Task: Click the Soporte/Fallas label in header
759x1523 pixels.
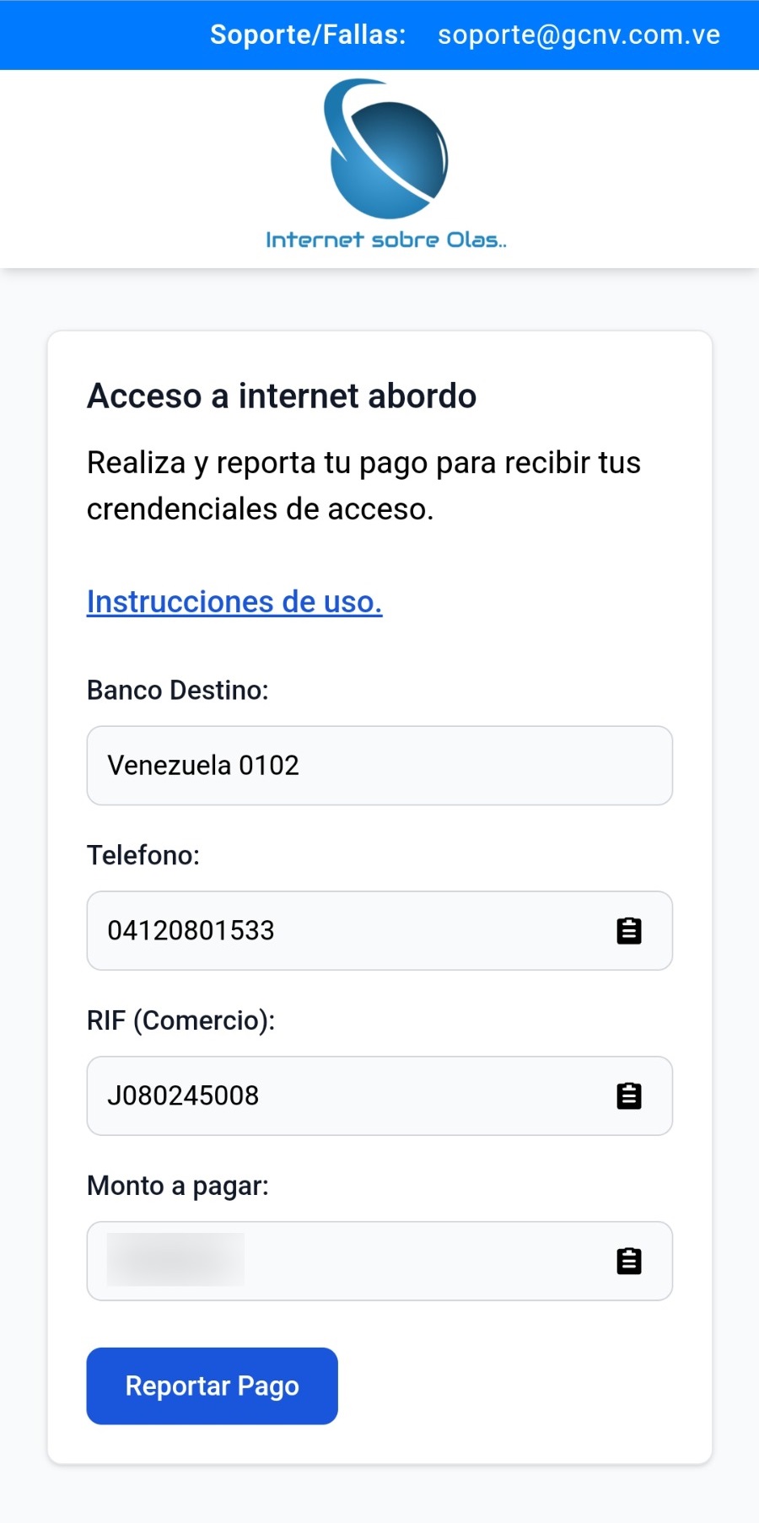Action: click(x=308, y=35)
